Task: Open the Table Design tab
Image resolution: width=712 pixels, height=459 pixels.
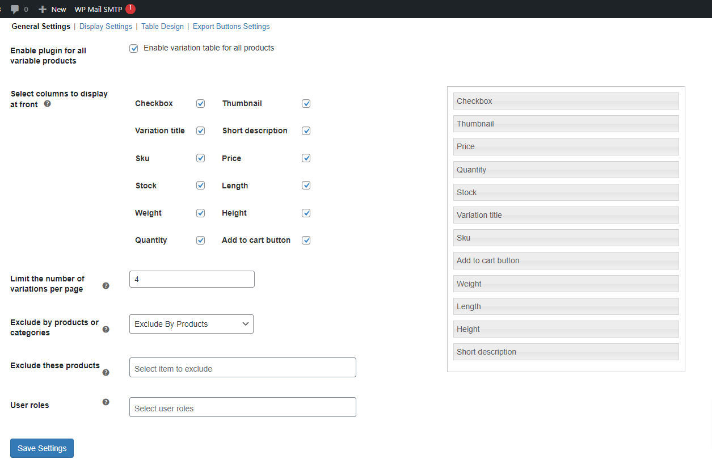Action: [162, 26]
